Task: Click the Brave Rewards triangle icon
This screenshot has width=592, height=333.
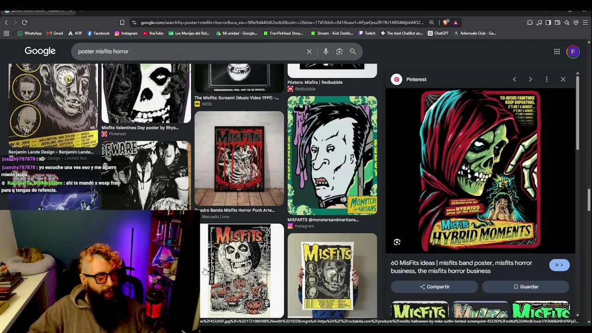Action: (x=456, y=22)
